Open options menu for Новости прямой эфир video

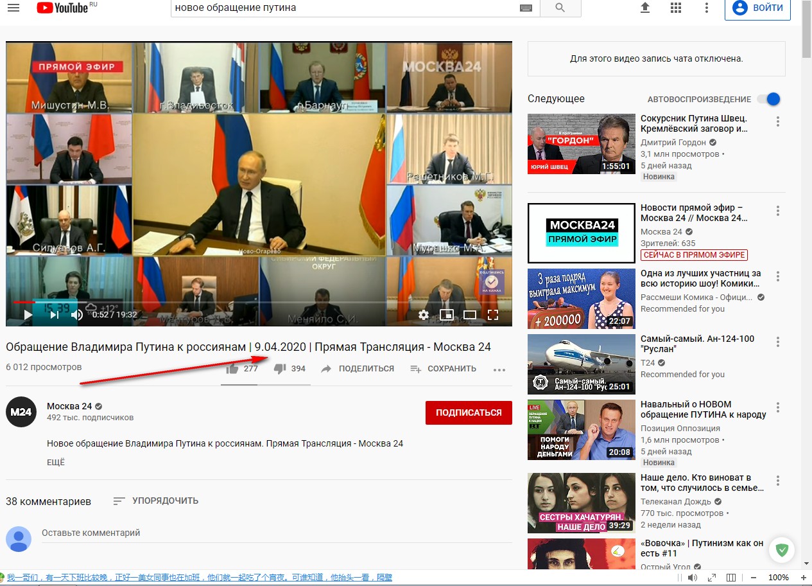(x=778, y=211)
